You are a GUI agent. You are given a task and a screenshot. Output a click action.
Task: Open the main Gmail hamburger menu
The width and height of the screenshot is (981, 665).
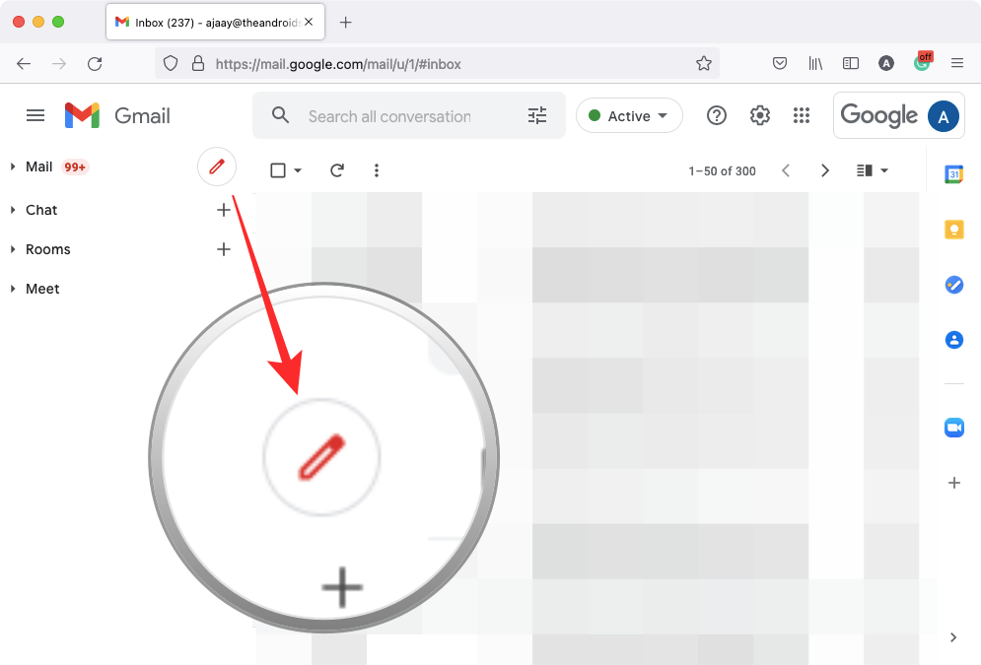click(35, 115)
